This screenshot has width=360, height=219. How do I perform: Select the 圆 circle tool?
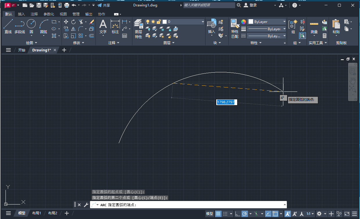[x=31, y=24]
